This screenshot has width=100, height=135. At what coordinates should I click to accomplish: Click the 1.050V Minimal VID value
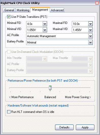pyautogui.click(x=31, y=30)
